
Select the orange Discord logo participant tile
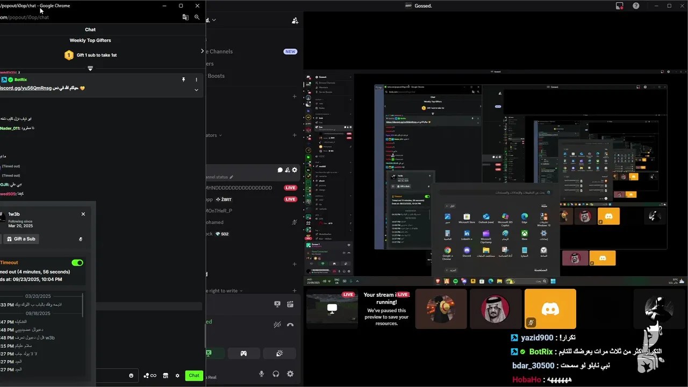pyautogui.click(x=550, y=309)
